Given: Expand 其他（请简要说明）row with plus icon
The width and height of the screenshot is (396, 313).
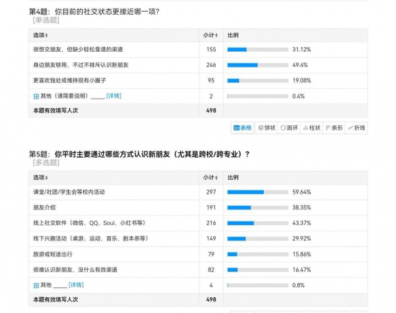Looking at the screenshot, I should click(x=36, y=96).
